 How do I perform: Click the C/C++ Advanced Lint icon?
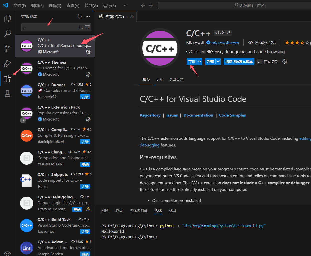[x=27, y=248]
